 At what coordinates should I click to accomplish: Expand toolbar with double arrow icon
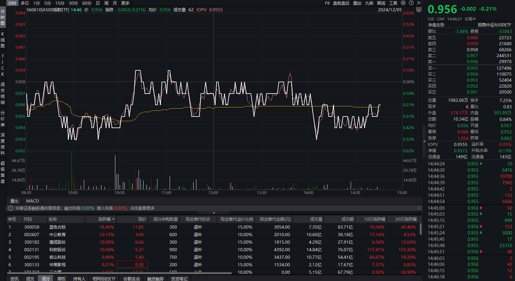click(x=419, y=3)
